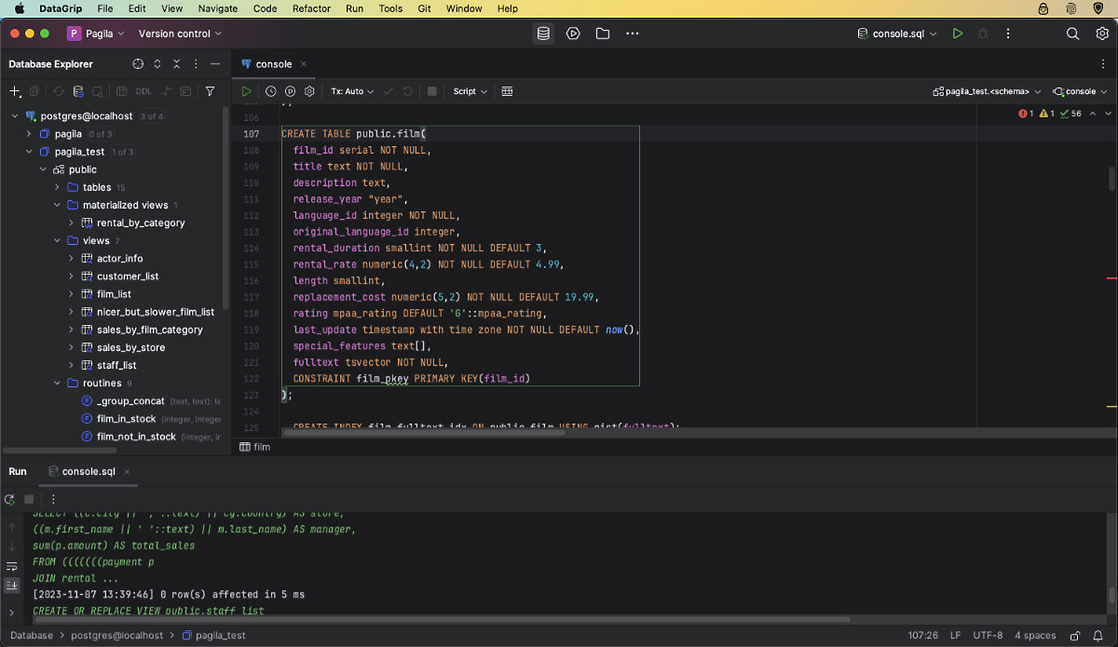Collapse the materialized views folder

coord(57,205)
